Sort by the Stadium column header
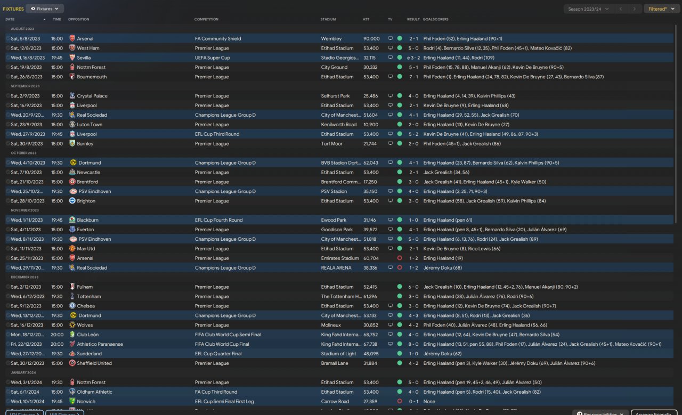 pos(328,19)
